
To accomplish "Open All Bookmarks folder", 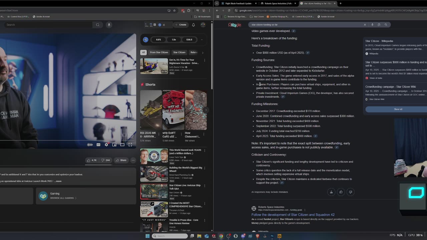I will [203, 17].
